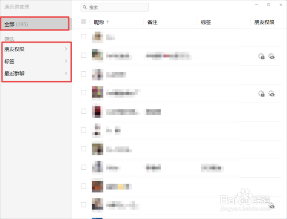Tick the select-all checkbox in header

click(x=83, y=22)
